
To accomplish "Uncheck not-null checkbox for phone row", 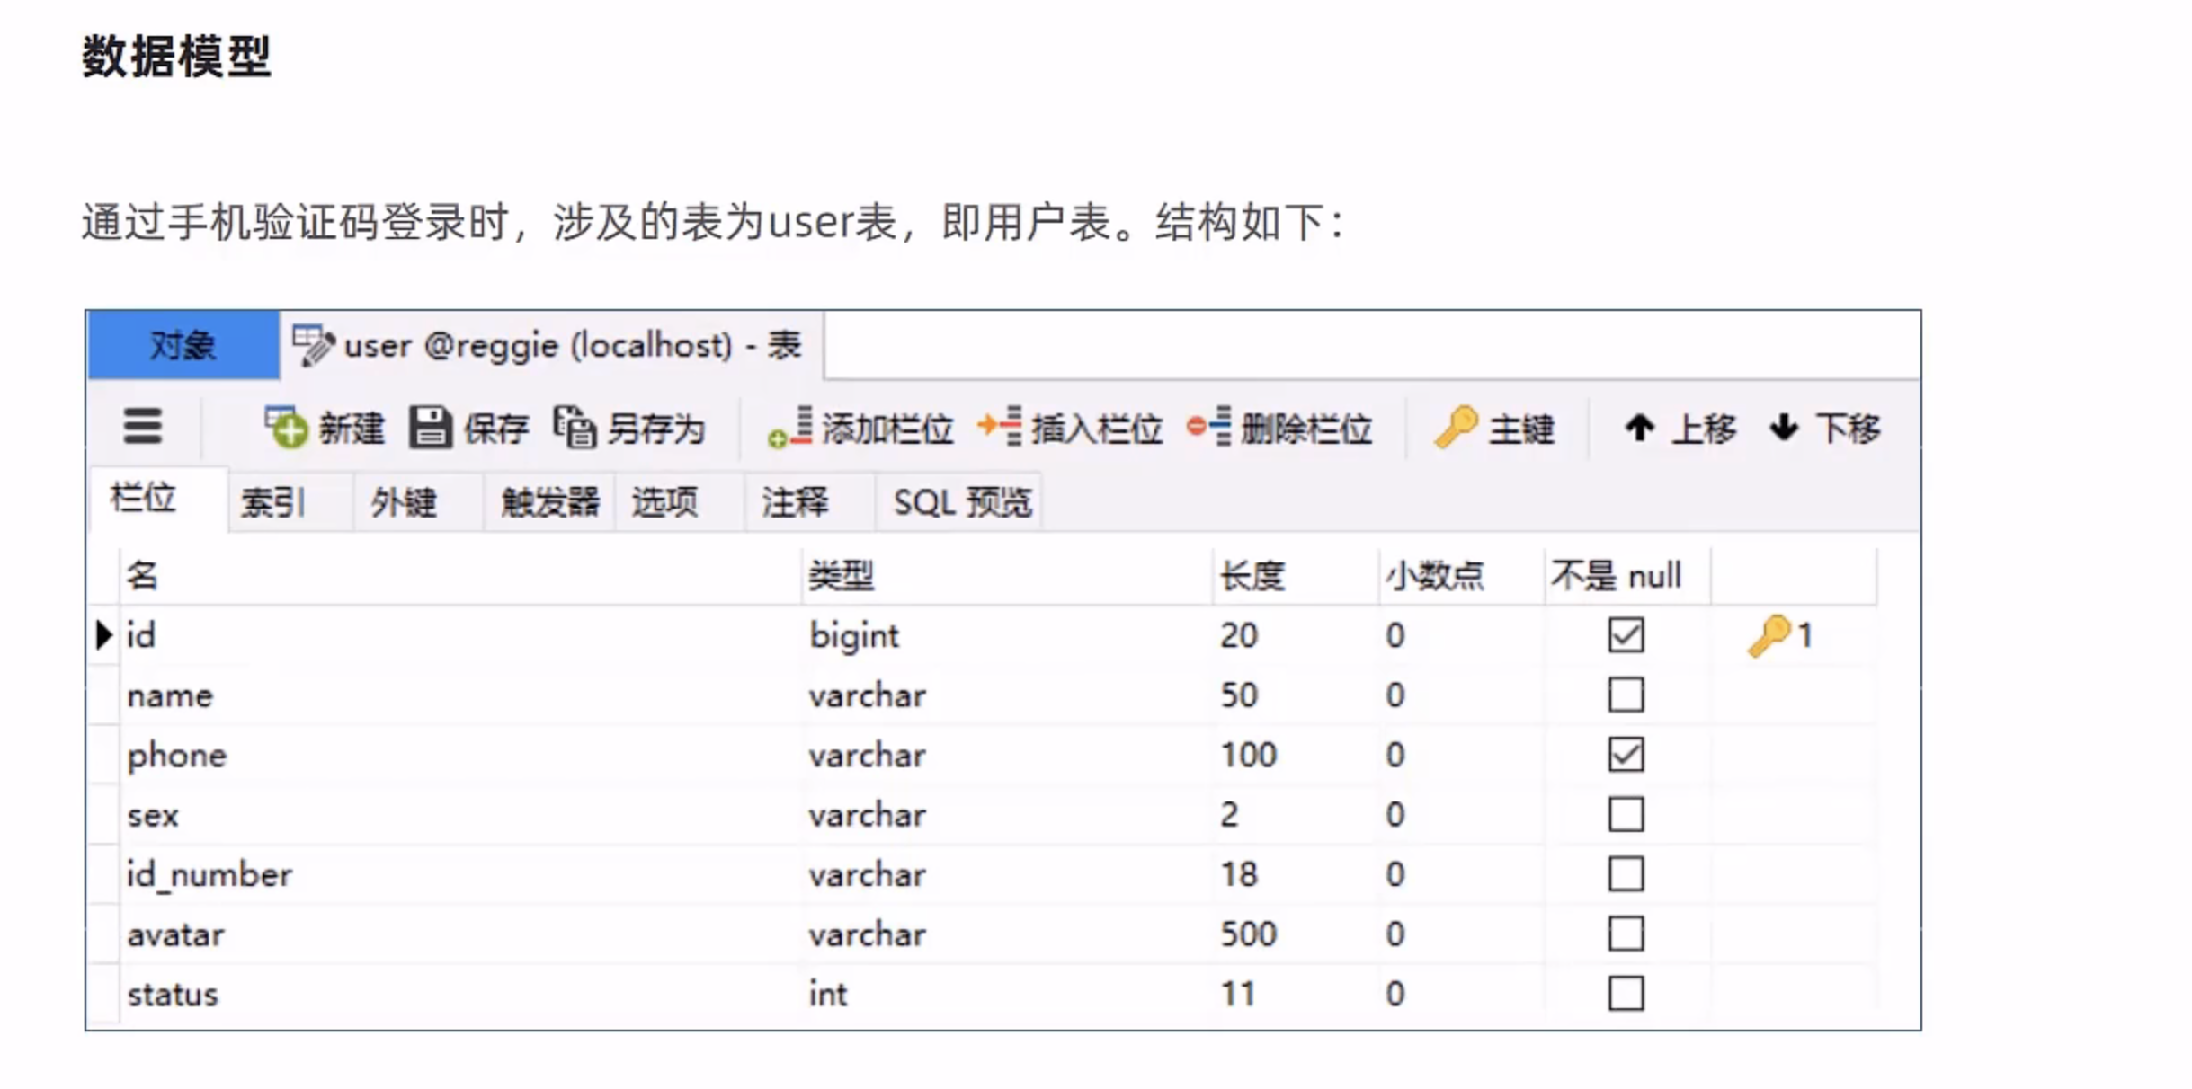I will (x=1626, y=755).
